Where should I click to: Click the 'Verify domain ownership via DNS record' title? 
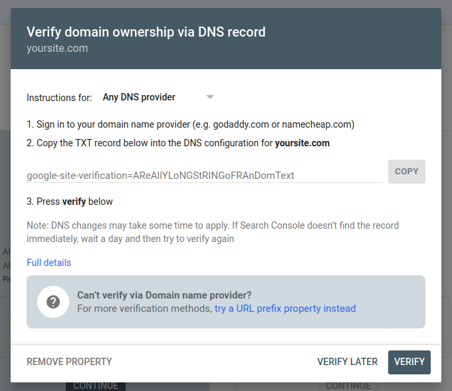146,32
